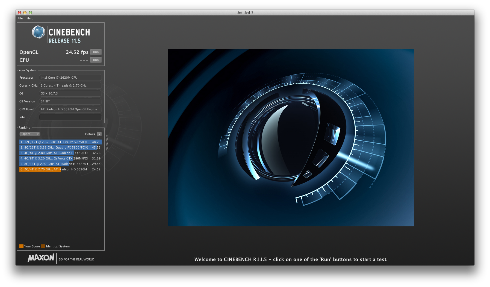
Task: Click the brown Identical System legend swatch
Action: tap(43, 246)
